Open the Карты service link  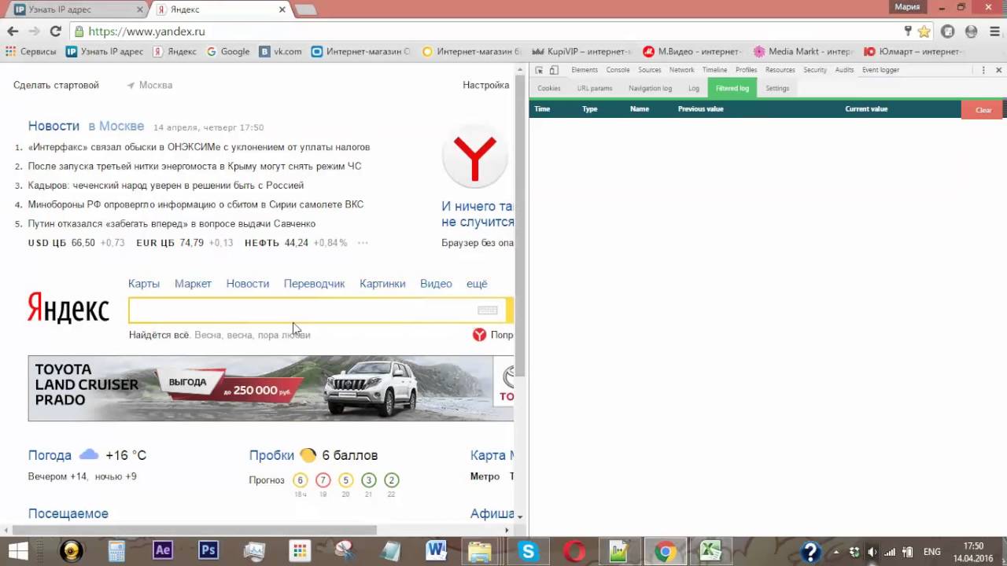(144, 284)
